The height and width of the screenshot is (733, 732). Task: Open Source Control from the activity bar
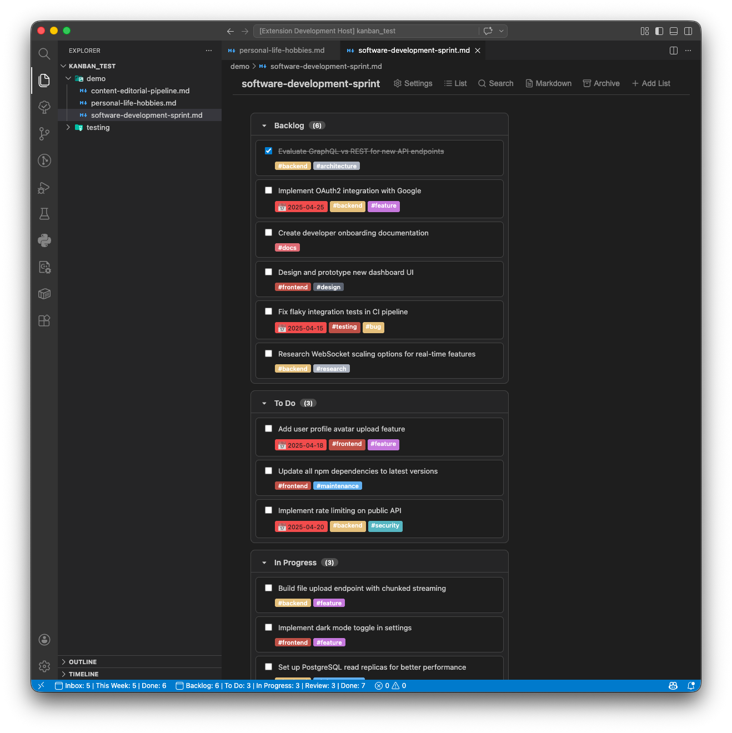44,134
